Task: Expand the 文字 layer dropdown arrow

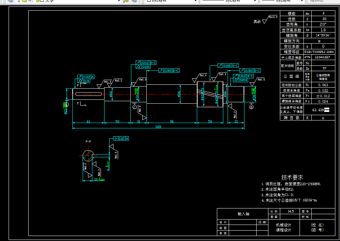Action: [118, 1]
